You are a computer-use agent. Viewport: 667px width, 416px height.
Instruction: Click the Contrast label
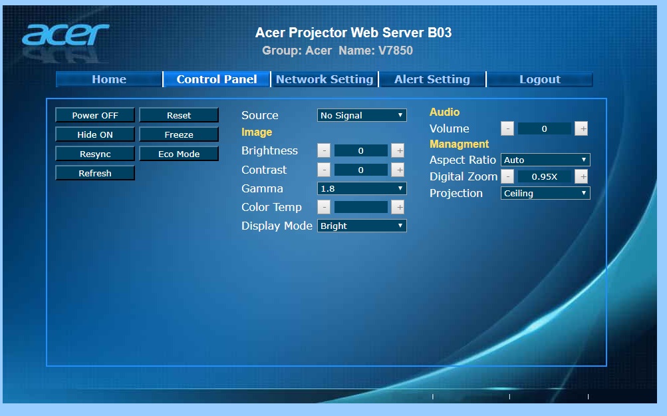coord(264,170)
